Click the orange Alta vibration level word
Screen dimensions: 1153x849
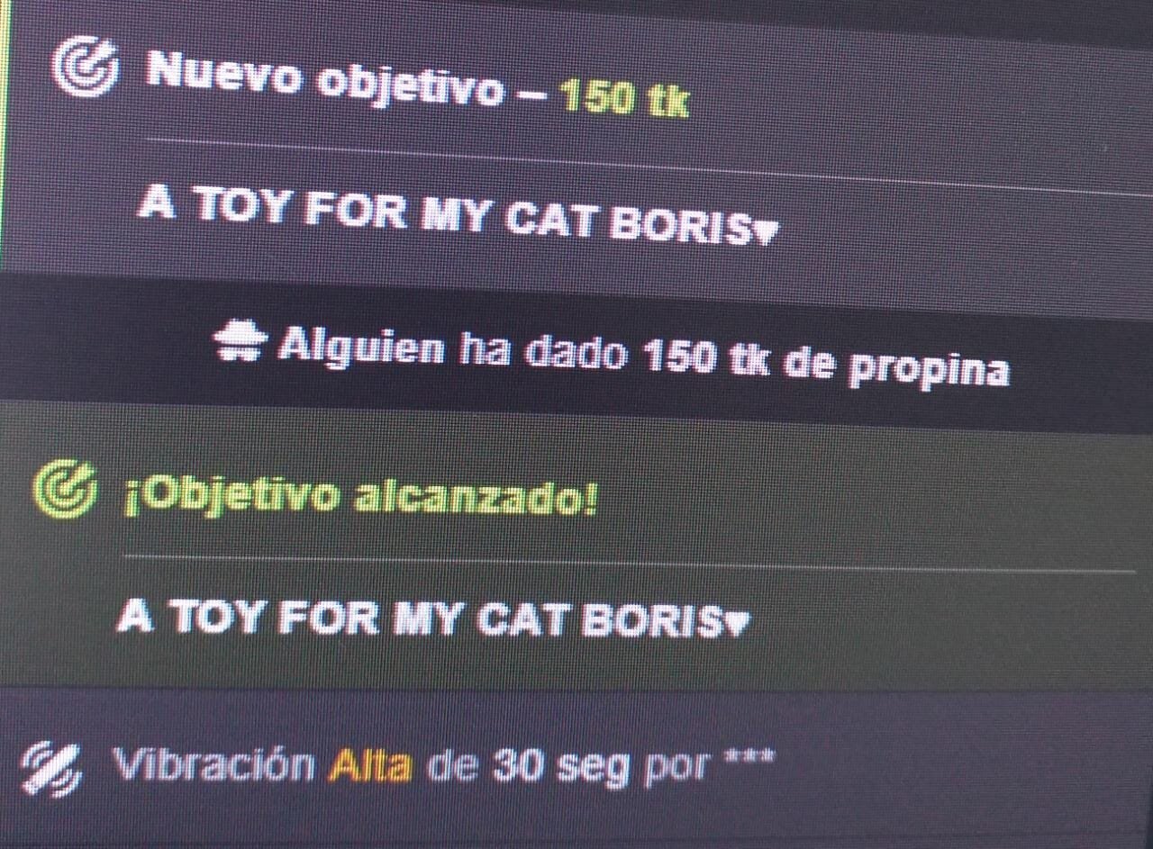pyautogui.click(x=371, y=766)
